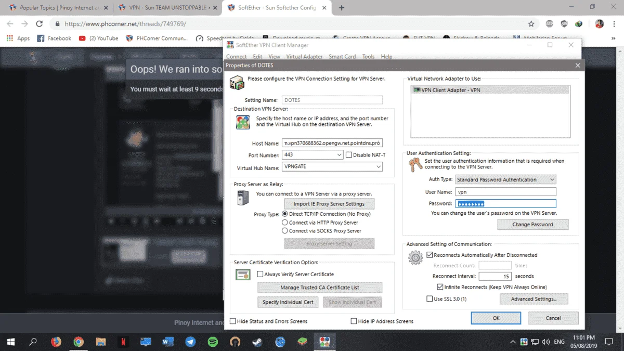Open the Tools menu in VPN Client Manager

coord(368,57)
